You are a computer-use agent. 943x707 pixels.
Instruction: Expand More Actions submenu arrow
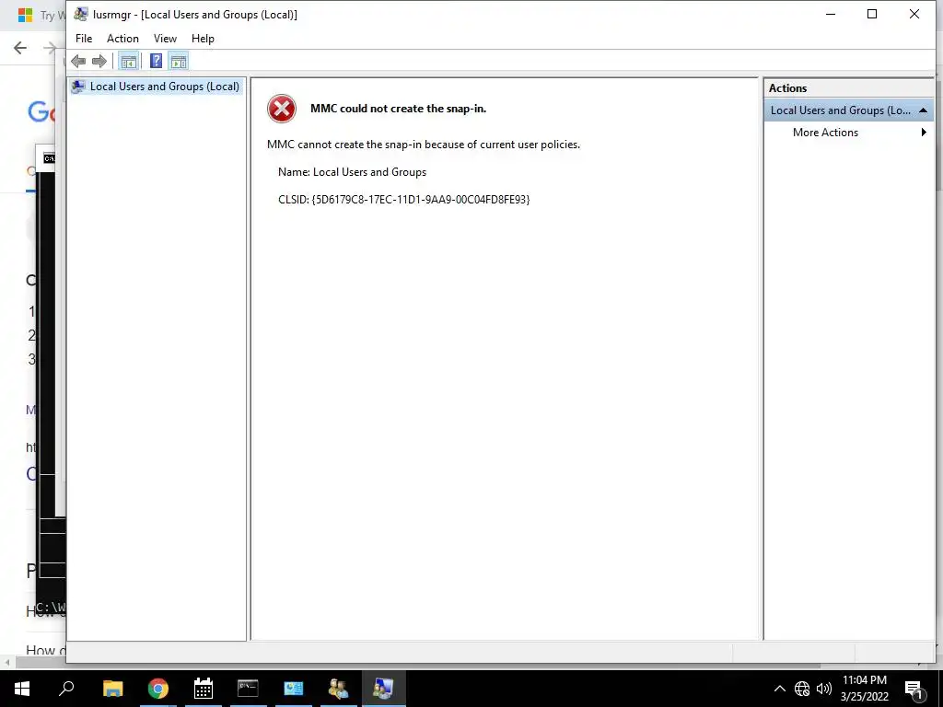(924, 133)
